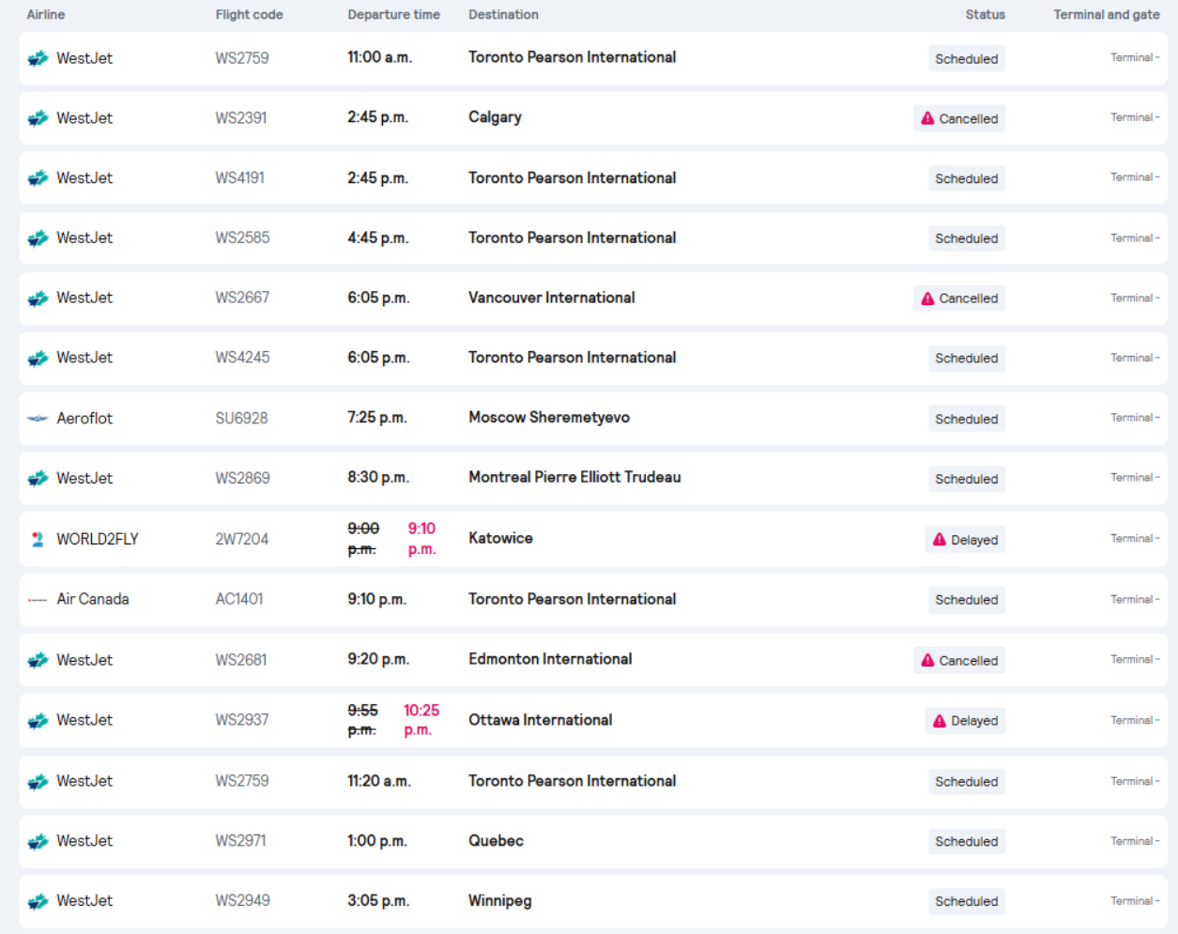Screen dimensions: 1178x934
Task: Click the Status column header
Action: [985, 15]
